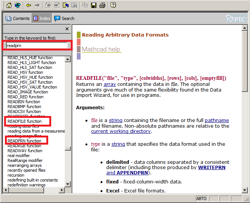
Task: Follow the string link after 'type is a'
Action: [118, 144]
